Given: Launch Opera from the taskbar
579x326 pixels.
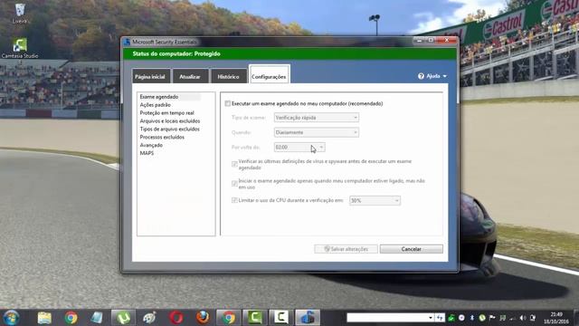Looking at the screenshot, I should 176,318.
